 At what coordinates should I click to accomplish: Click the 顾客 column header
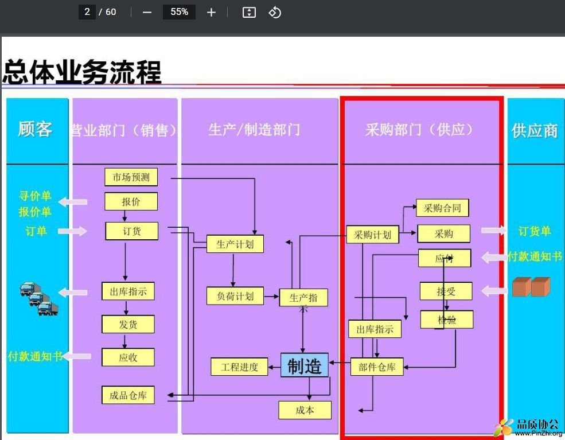(36, 129)
